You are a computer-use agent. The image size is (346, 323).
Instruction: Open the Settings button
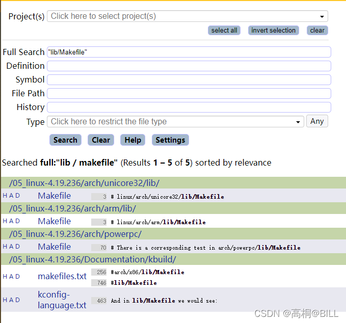170,140
